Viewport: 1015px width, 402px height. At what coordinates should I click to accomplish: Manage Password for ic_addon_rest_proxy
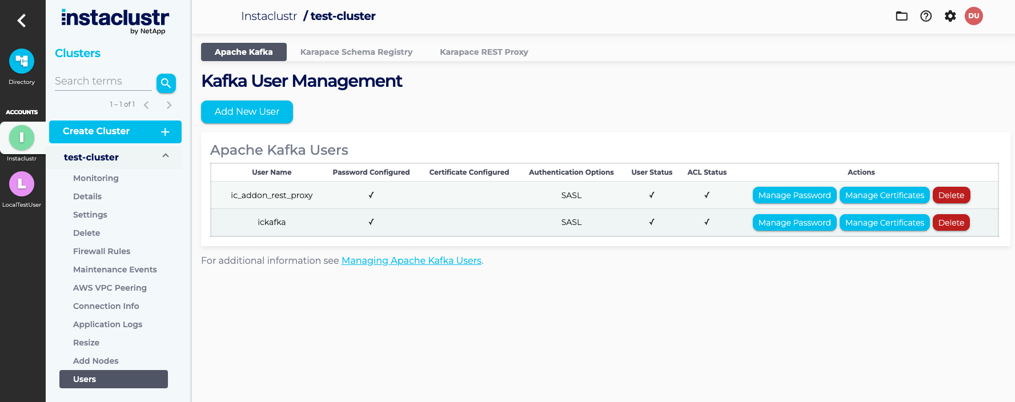(794, 195)
